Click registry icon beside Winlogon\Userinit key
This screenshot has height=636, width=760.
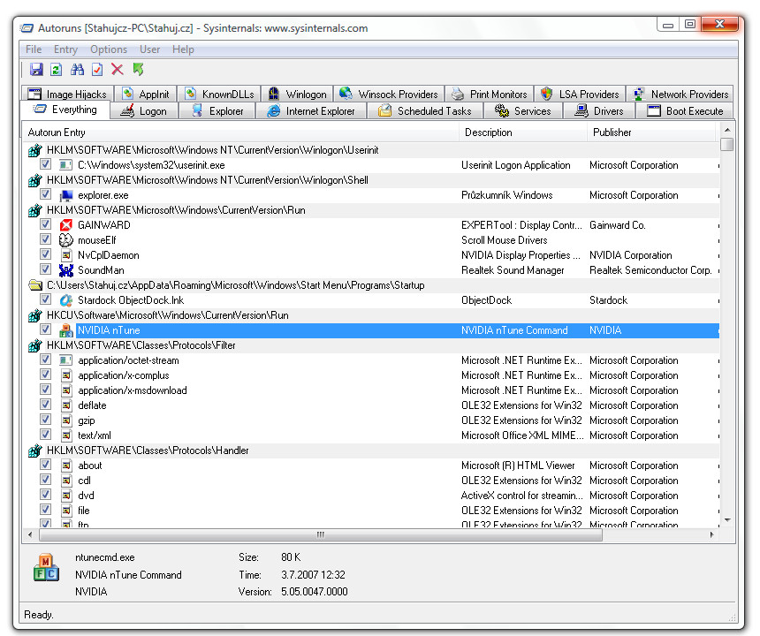[34, 150]
